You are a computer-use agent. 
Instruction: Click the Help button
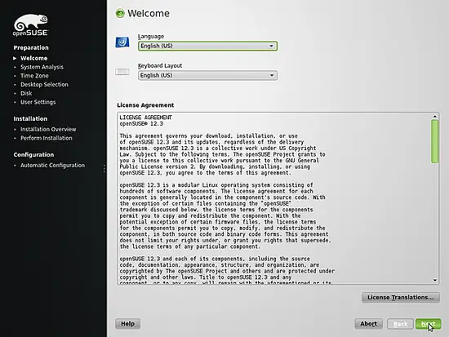pos(127,324)
